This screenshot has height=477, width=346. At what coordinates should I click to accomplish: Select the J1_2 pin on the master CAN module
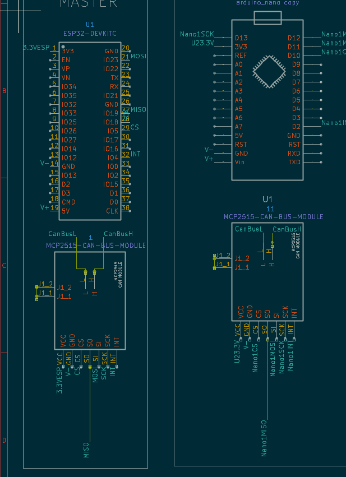64,288
